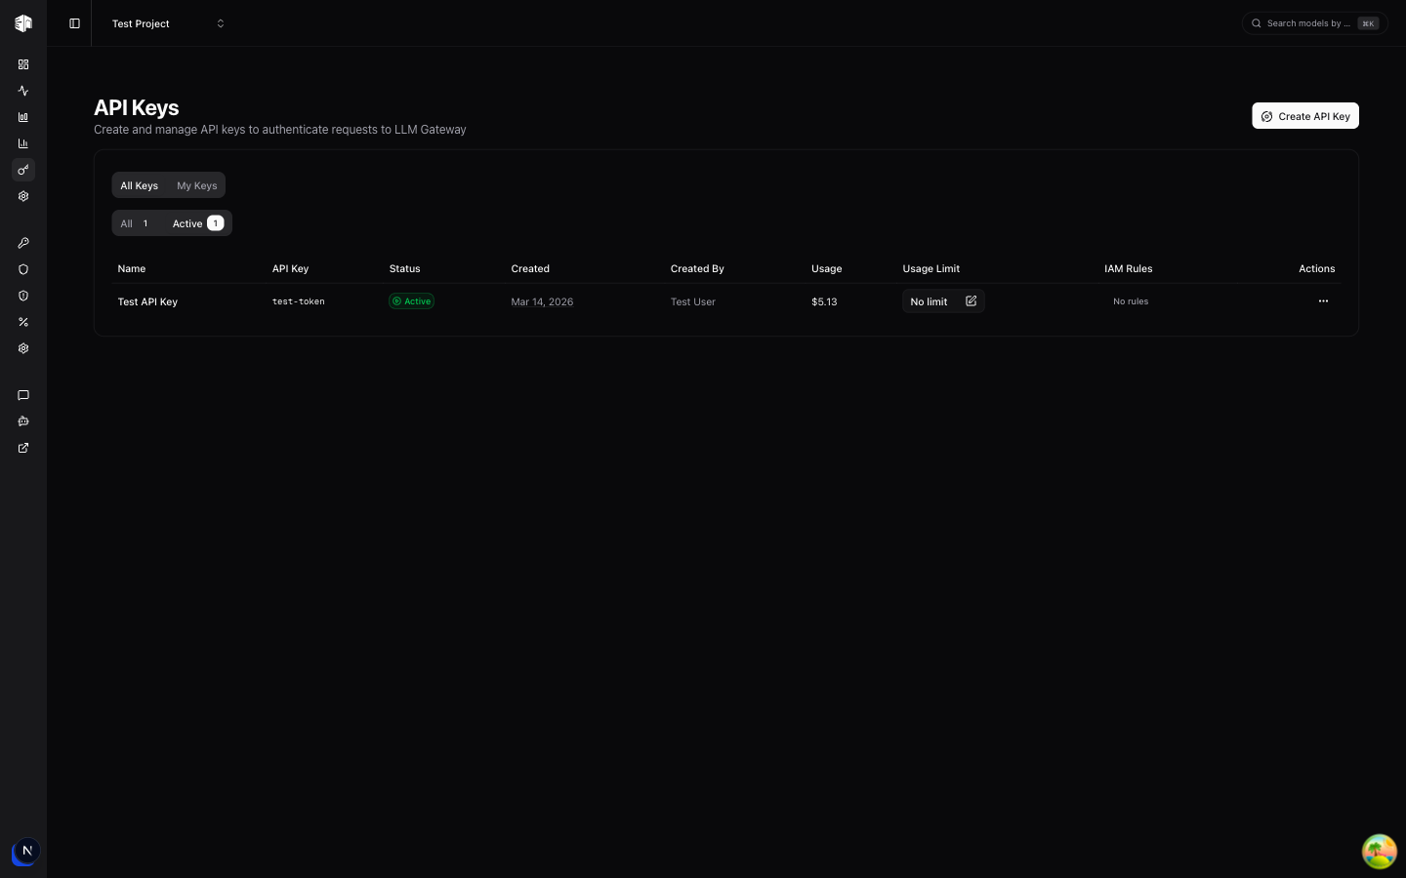Open the dashboard grid icon in sidebar
The width and height of the screenshot is (1406, 878).
[23, 64]
